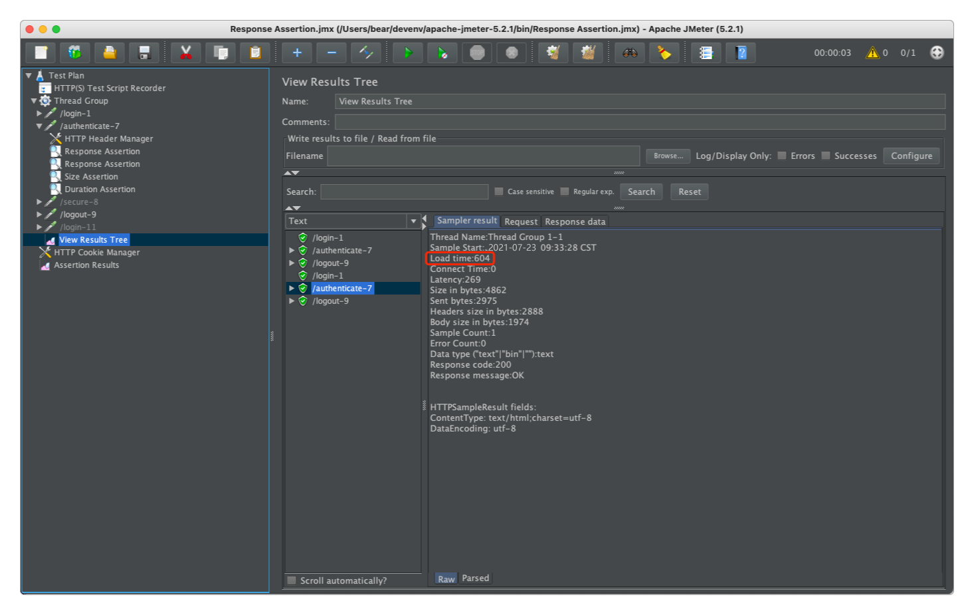Select Assertion Results listener
Viewport: 974px width, 615px height.
86,265
